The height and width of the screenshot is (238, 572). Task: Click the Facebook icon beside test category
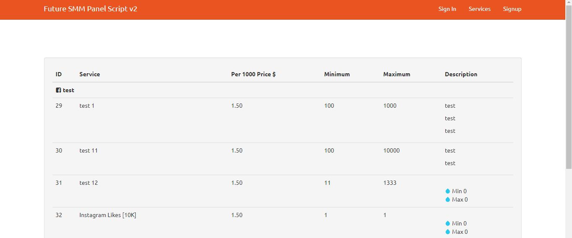58,90
